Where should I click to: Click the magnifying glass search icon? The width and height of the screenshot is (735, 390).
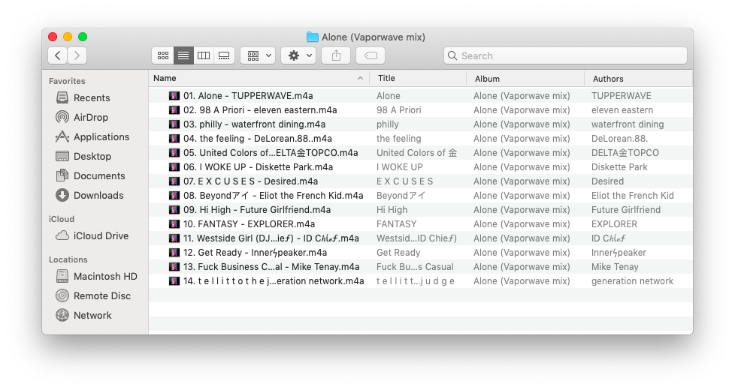click(452, 55)
